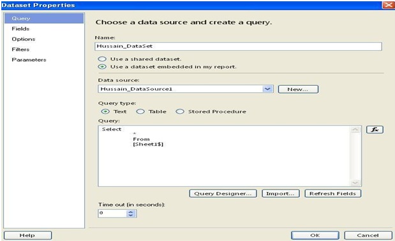
Task: Click Refresh Fields button
Action: pyautogui.click(x=332, y=193)
